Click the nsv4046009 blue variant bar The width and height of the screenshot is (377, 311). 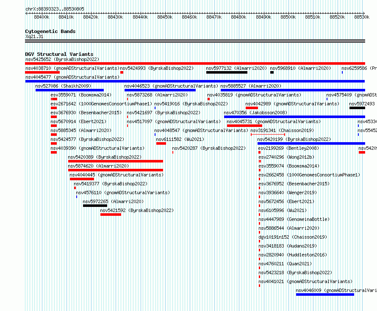pyautogui.click(x=325, y=294)
